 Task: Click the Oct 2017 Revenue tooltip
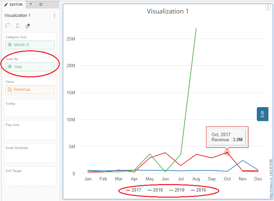coord(227,137)
